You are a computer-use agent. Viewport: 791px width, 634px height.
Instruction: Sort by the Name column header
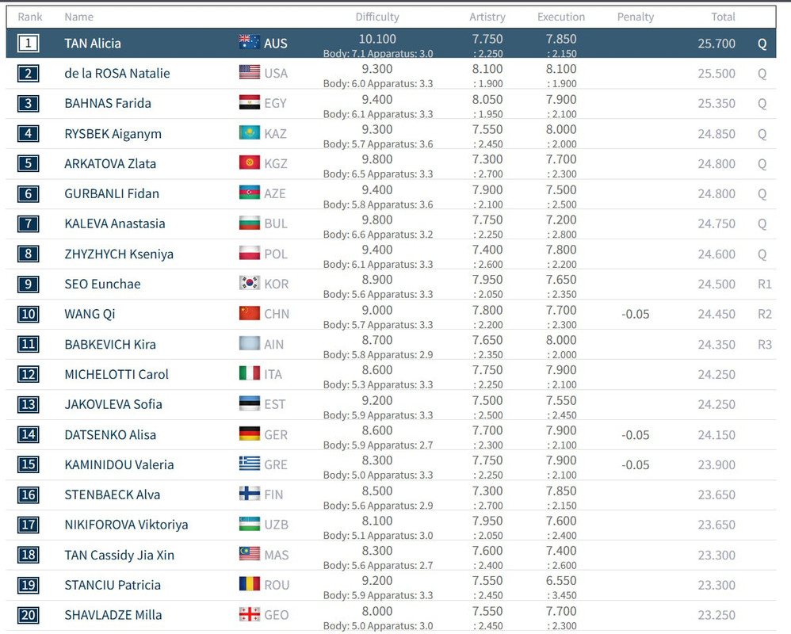point(78,17)
